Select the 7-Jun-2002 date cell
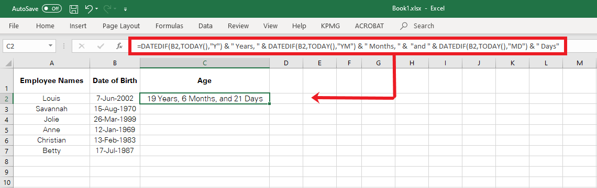Image resolution: width=597 pixels, height=188 pixels. pyautogui.click(x=115, y=99)
